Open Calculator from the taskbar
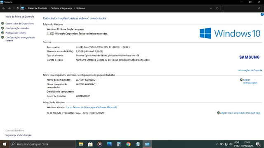 tap(119, 144)
